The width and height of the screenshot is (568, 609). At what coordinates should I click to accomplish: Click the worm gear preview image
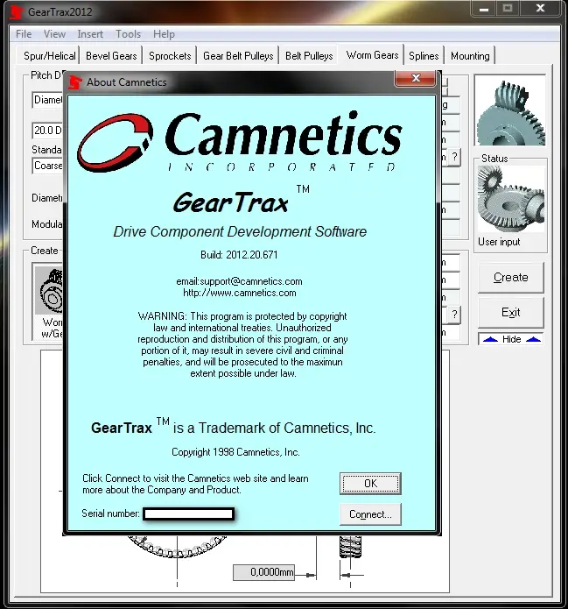pos(510,112)
